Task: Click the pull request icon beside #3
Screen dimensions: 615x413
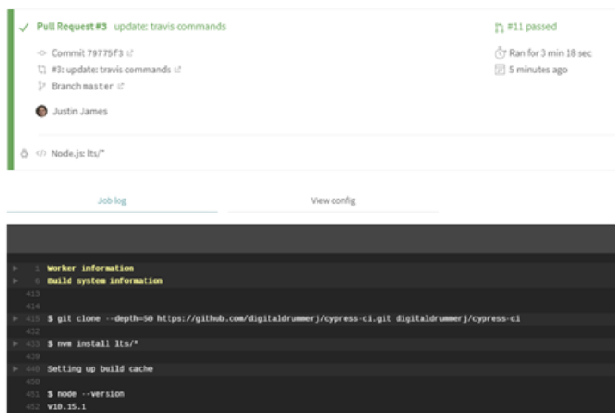Action: tap(42, 70)
